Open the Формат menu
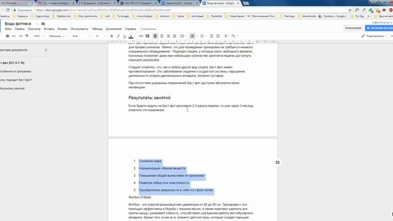393x221 pixels. click(63, 29)
